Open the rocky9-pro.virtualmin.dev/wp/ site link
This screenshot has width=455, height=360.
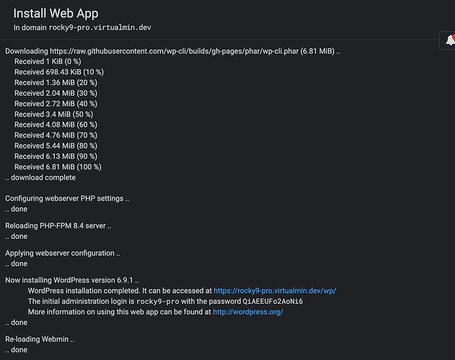point(275,291)
